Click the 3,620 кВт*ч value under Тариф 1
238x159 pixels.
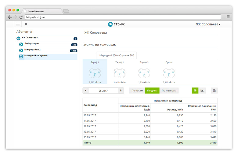click(x=95, y=83)
